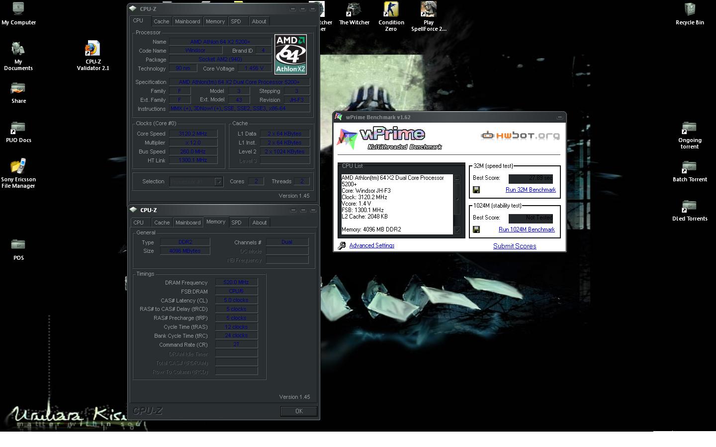Open Ongoing torrent folder shortcut
The width and height of the screenshot is (716, 447).
tap(690, 135)
